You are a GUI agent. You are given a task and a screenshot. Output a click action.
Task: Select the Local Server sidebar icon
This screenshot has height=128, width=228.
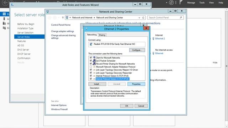pos(4,18)
